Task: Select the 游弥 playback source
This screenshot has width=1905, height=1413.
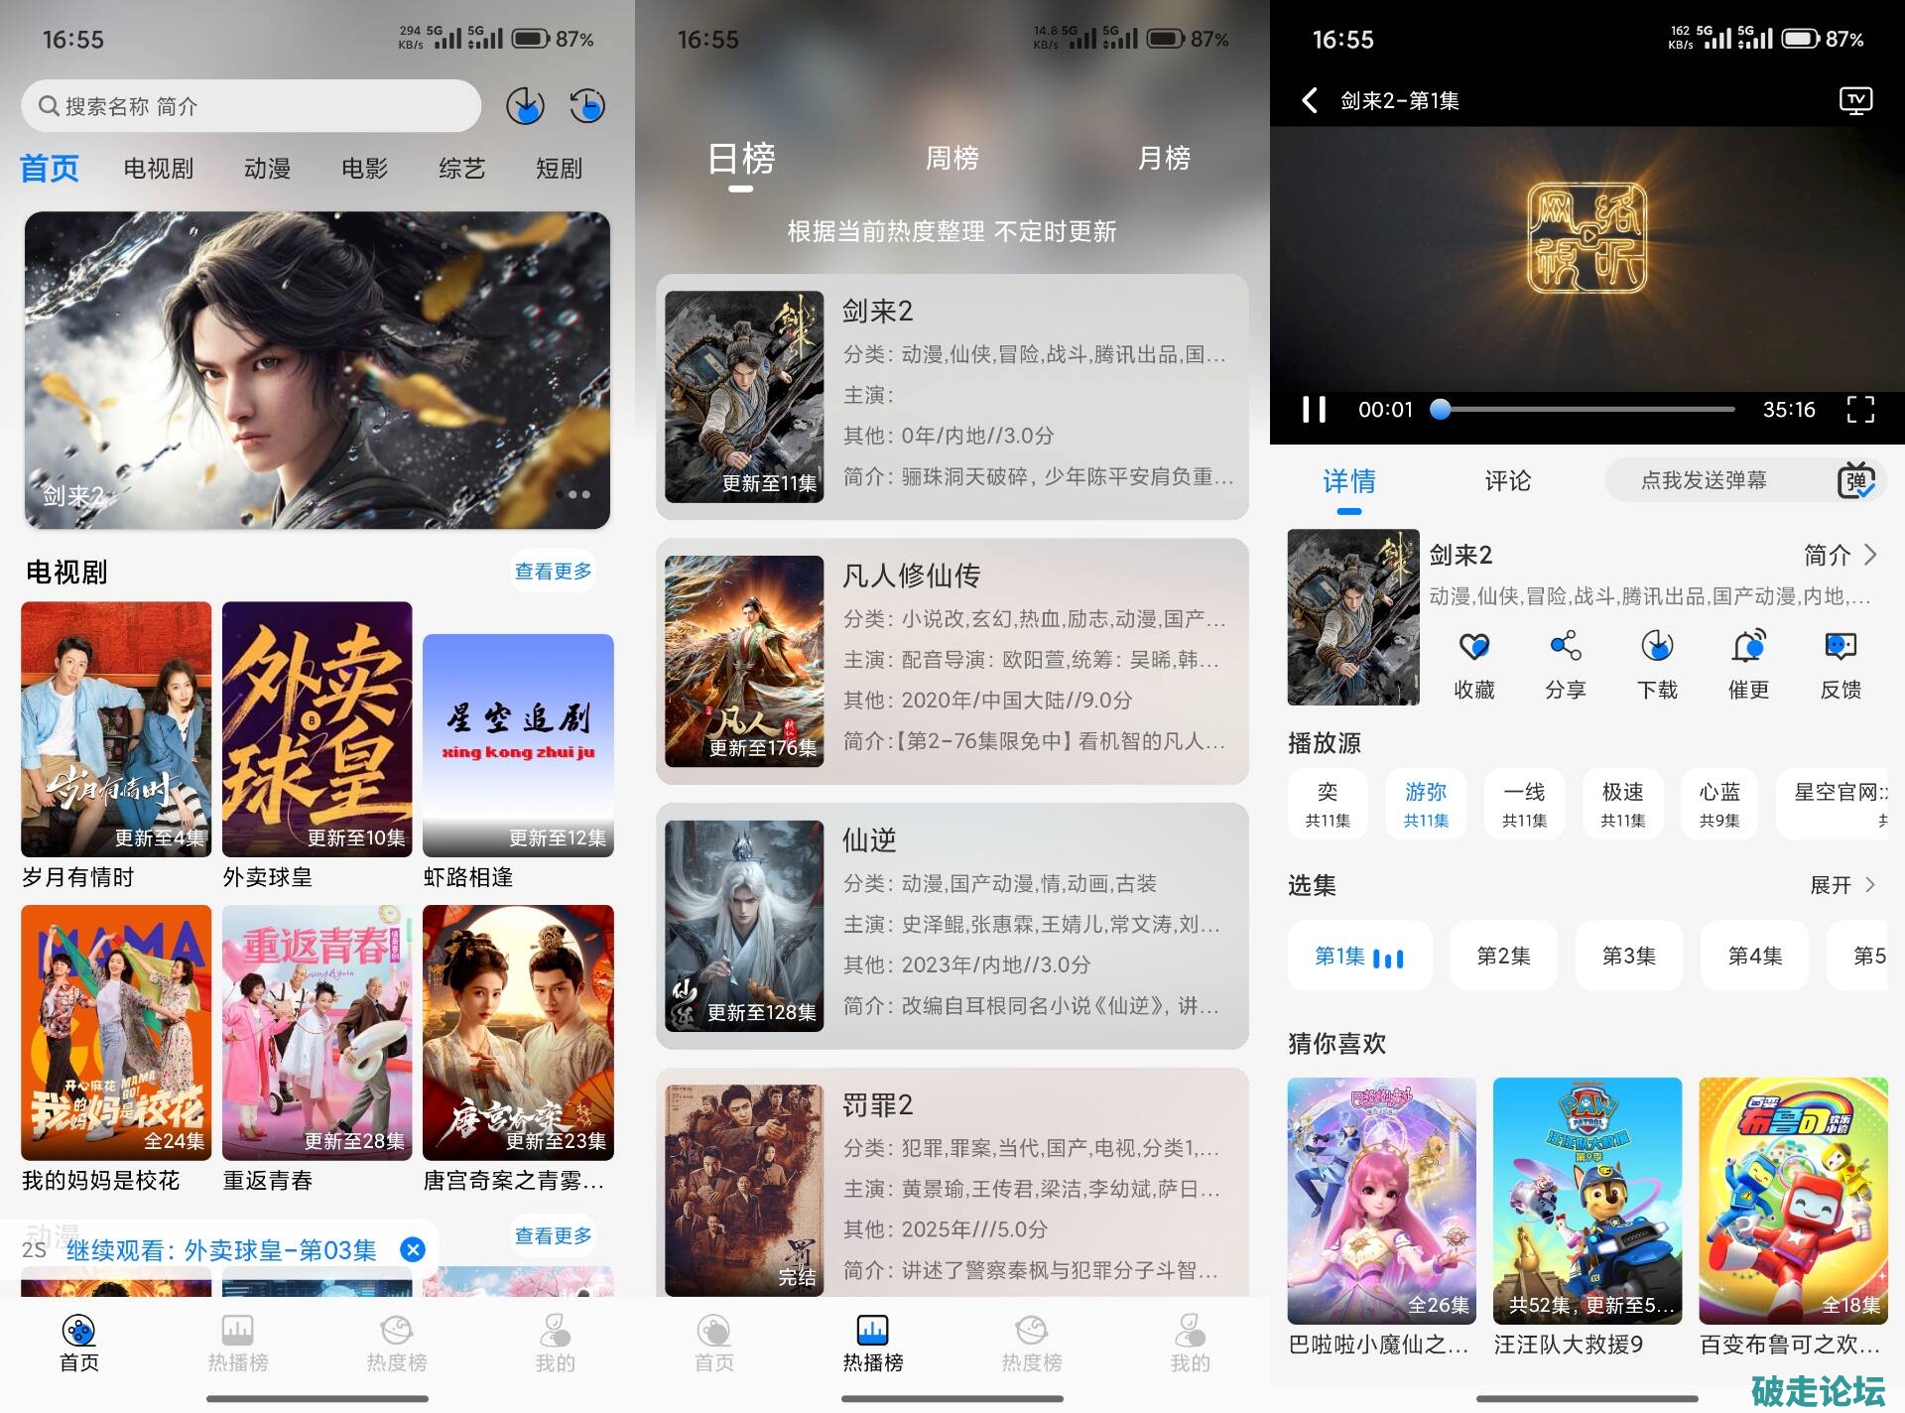Action: tap(1426, 804)
